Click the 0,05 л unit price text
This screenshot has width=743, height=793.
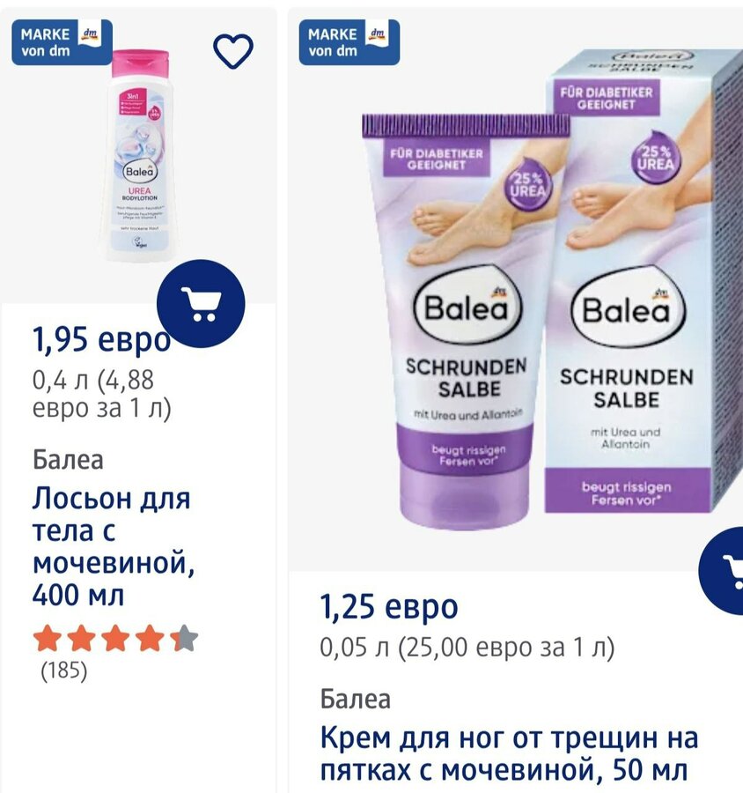coord(467,648)
